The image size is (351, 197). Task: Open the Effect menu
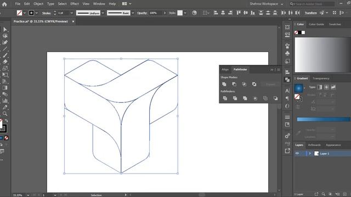point(75,4)
